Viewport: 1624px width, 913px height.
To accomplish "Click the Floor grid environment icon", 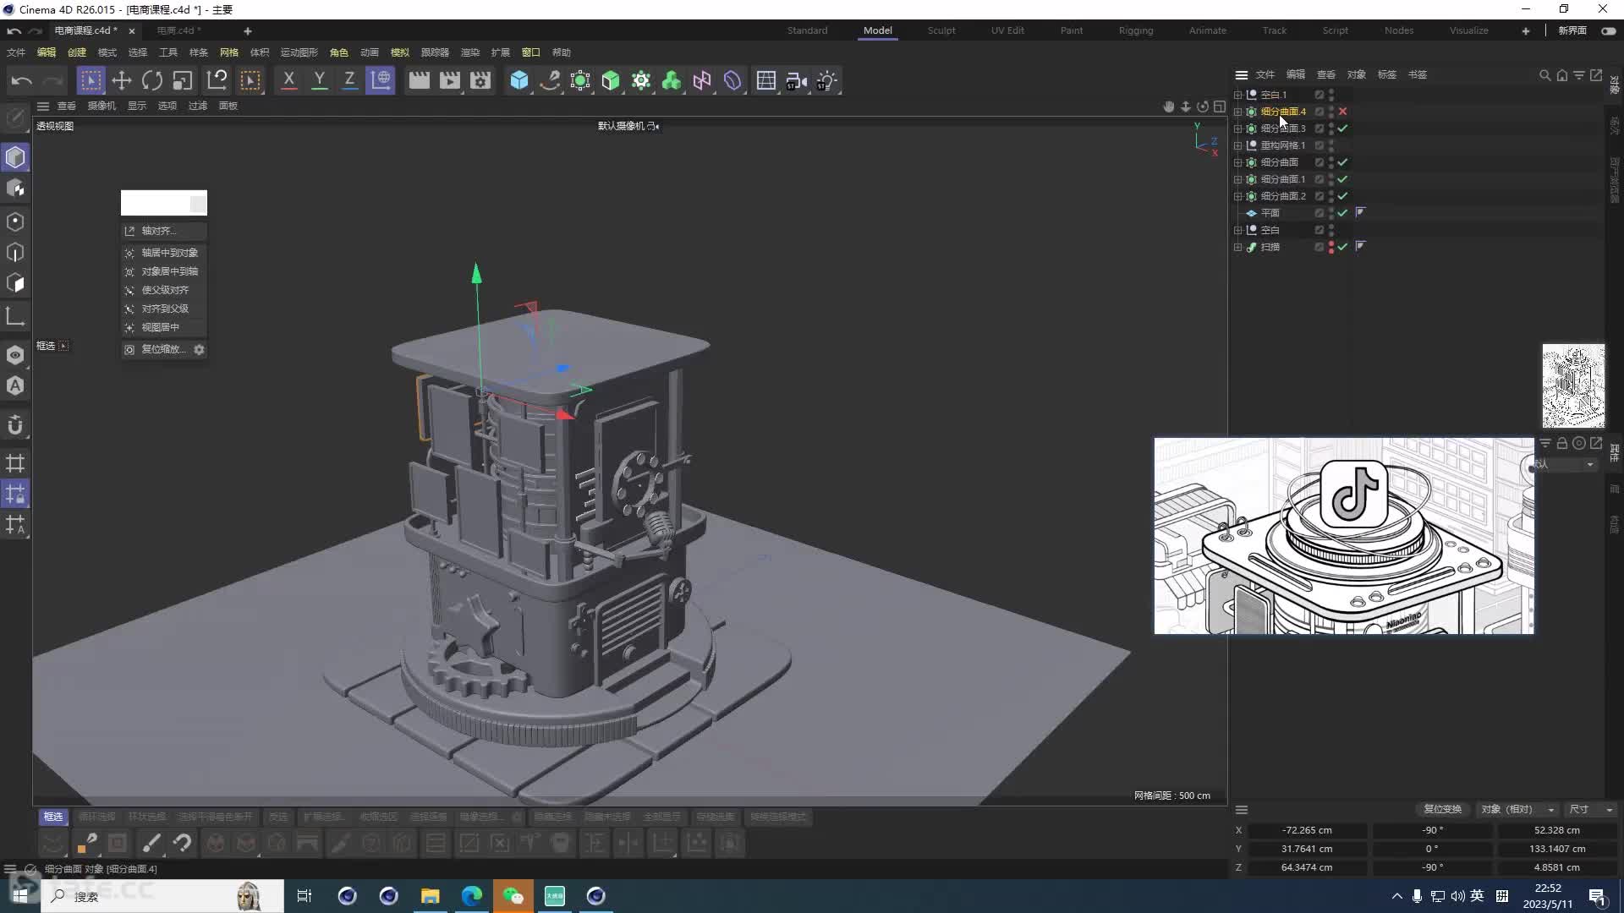I will [766, 80].
